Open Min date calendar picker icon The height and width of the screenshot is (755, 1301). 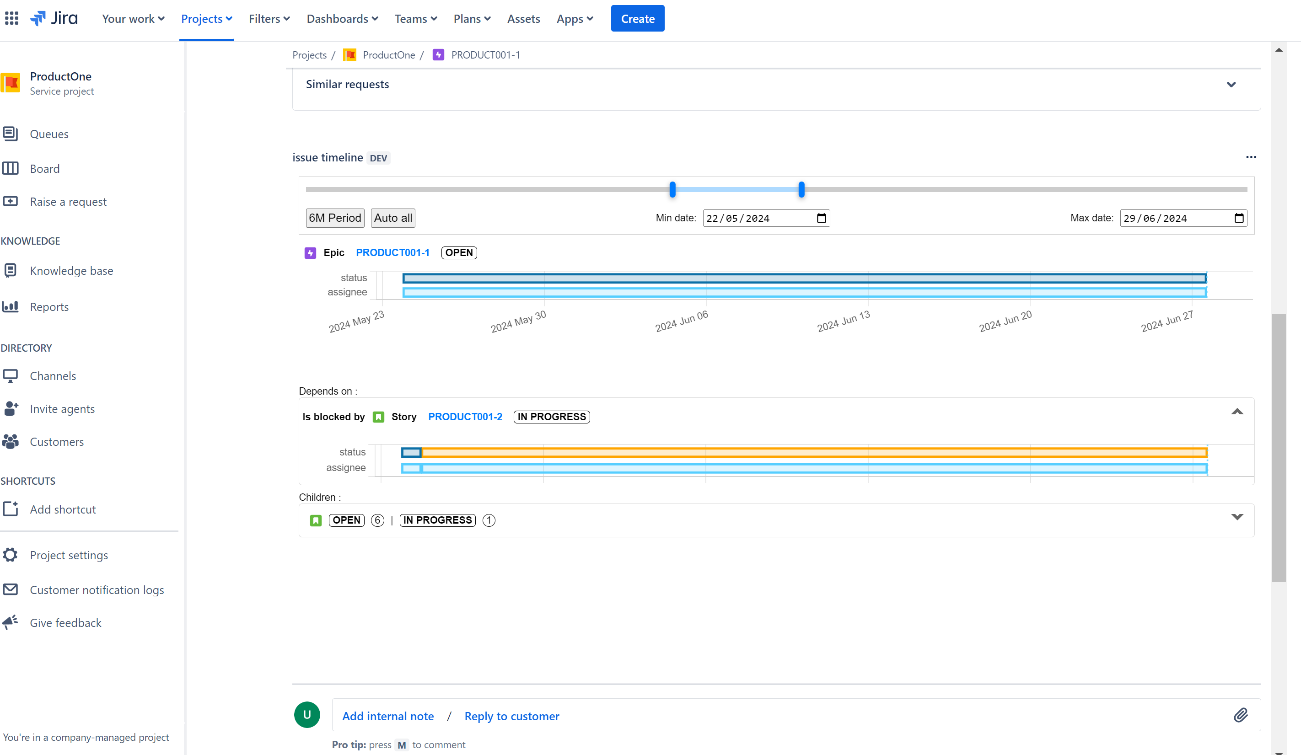[822, 218]
